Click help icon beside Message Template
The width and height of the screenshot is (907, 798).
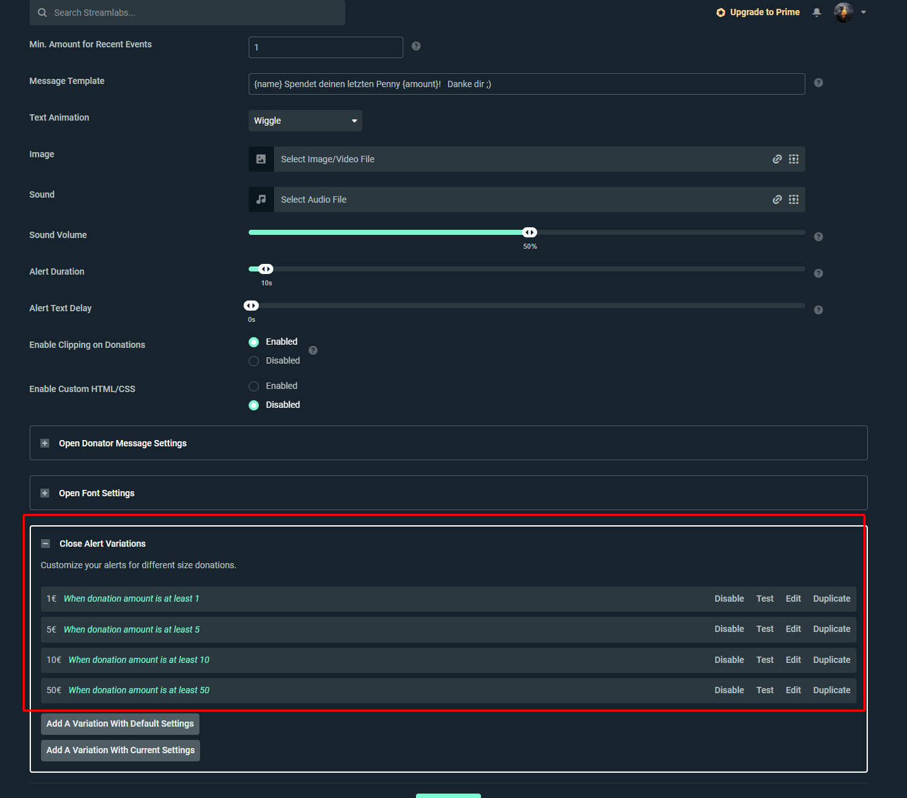[818, 83]
